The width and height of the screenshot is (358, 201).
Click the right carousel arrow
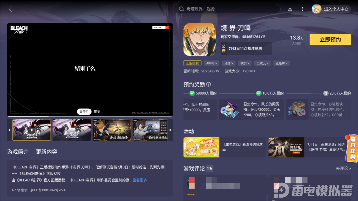pyautogui.click(x=171, y=130)
